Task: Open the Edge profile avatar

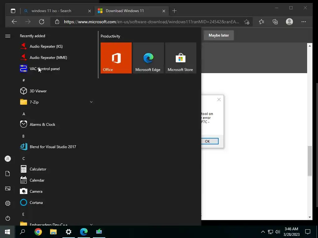Action: [289, 22]
